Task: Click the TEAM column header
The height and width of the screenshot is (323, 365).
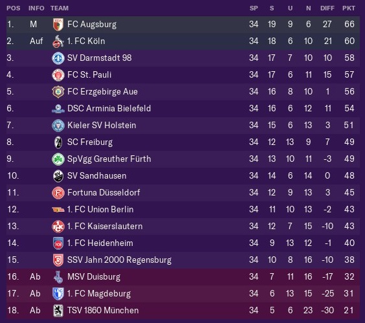Action: 60,8
